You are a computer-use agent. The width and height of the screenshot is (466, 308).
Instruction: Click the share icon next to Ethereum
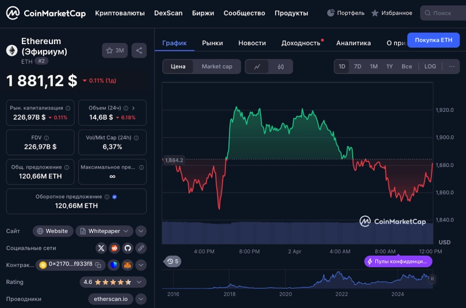point(139,50)
